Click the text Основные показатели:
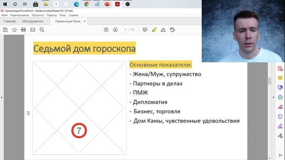Screen dimensions: 285x160 (x=161, y=64)
